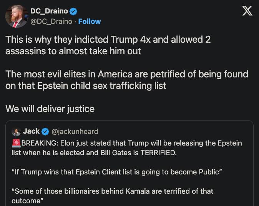259x206 pixels.
Task: Click the "assassins to almost take him out" line
Action: point(73,51)
